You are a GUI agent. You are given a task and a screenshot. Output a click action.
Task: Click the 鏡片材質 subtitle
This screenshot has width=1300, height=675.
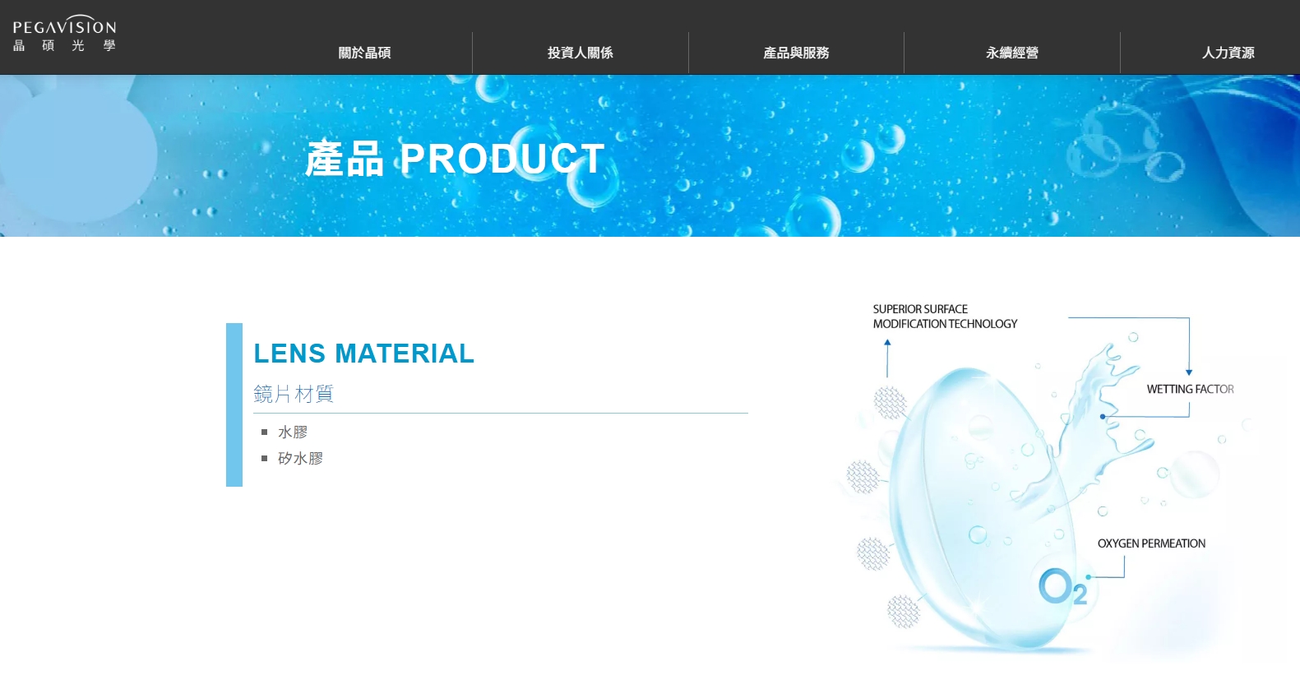[294, 394]
